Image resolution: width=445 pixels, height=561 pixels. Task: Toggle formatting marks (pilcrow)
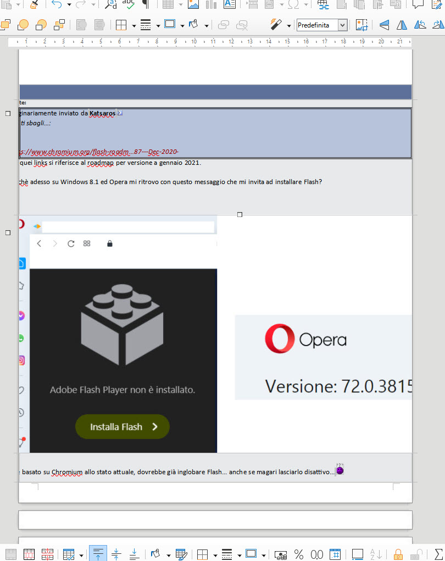point(146,4)
